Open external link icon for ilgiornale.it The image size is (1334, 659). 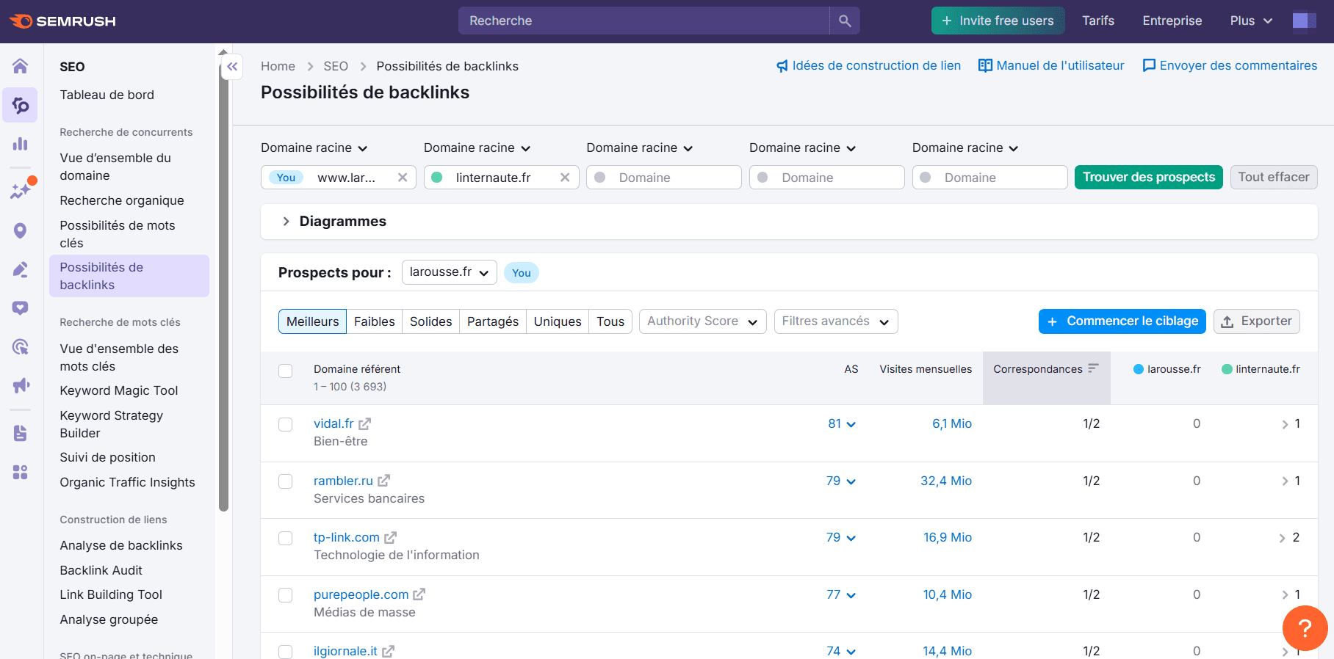click(389, 651)
